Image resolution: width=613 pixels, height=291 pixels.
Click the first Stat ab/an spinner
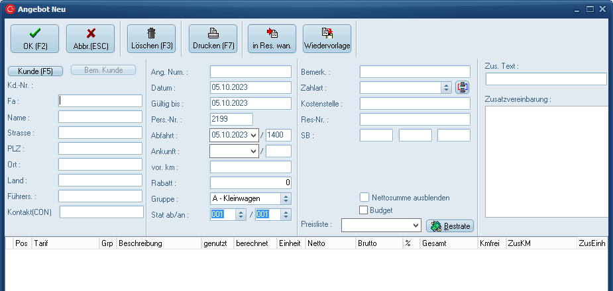click(x=241, y=214)
